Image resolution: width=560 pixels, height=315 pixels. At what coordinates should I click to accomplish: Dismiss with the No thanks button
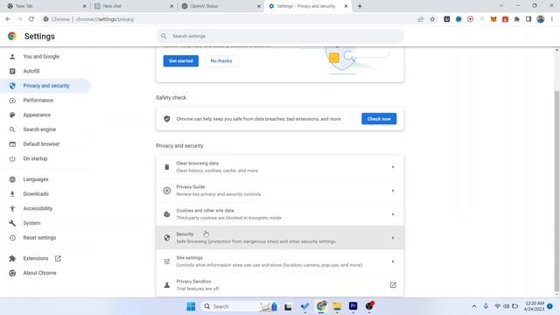221,60
